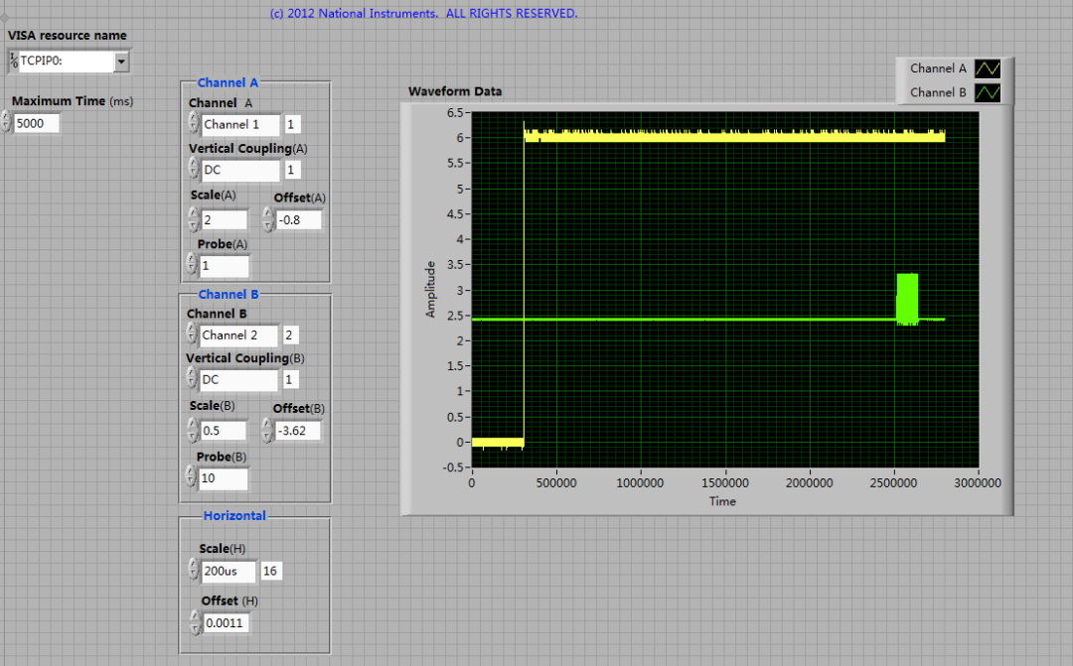The width and height of the screenshot is (1073, 666).
Task: Open the Vertical Coupling(A) DC ring
Action: tap(240, 171)
